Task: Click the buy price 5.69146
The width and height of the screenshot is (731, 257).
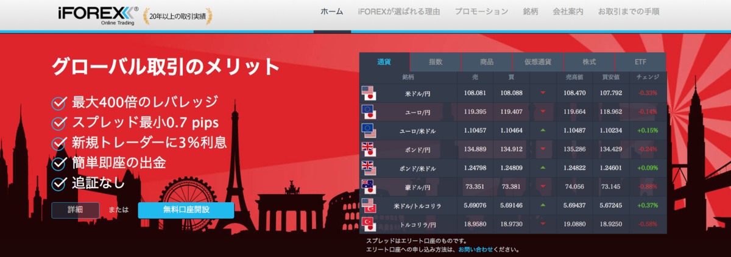Action: pyautogui.click(x=512, y=205)
